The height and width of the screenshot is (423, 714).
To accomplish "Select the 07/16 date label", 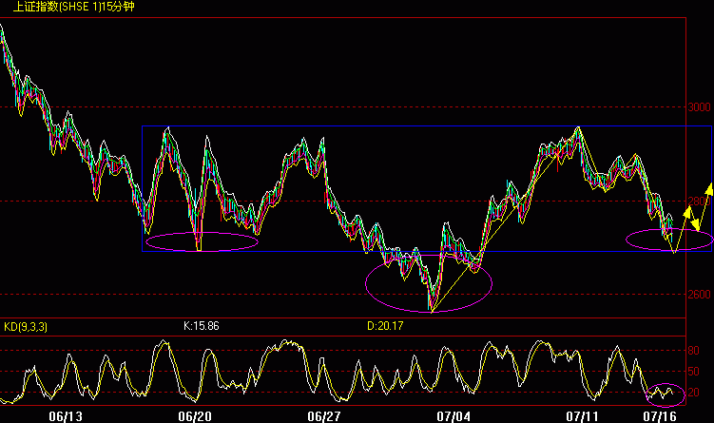I will [x=660, y=416].
